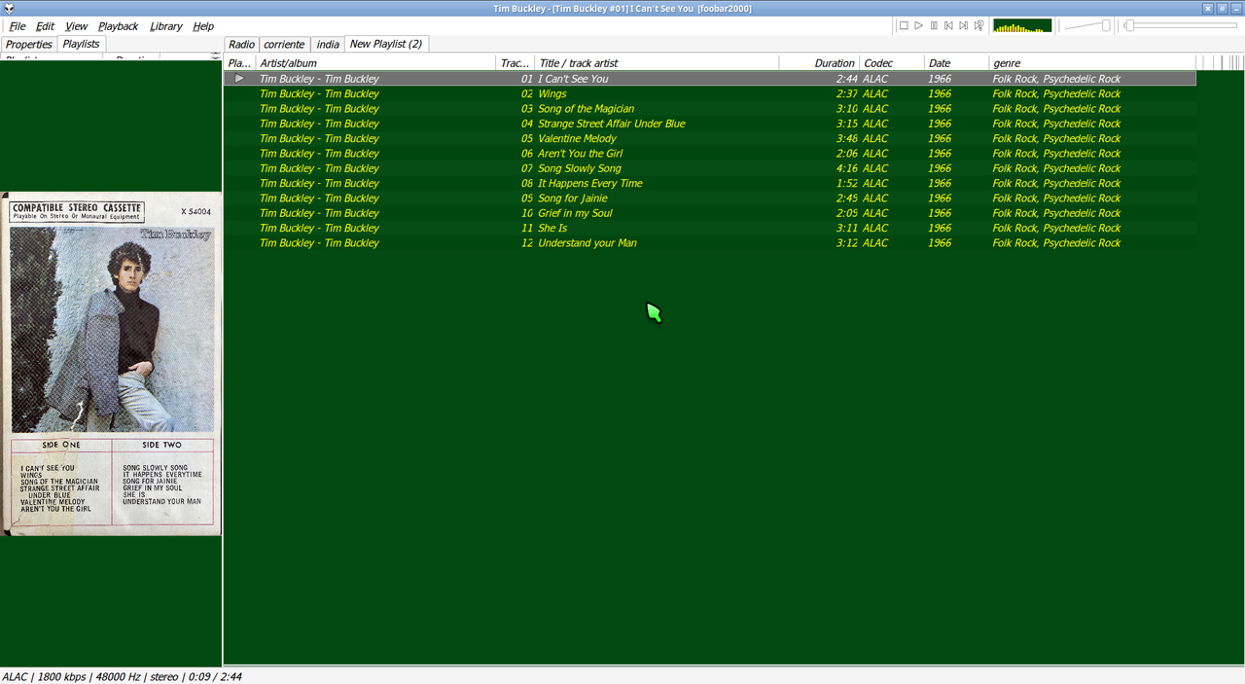The image size is (1245, 684).
Task: Open the Edit menu
Action: (x=46, y=26)
